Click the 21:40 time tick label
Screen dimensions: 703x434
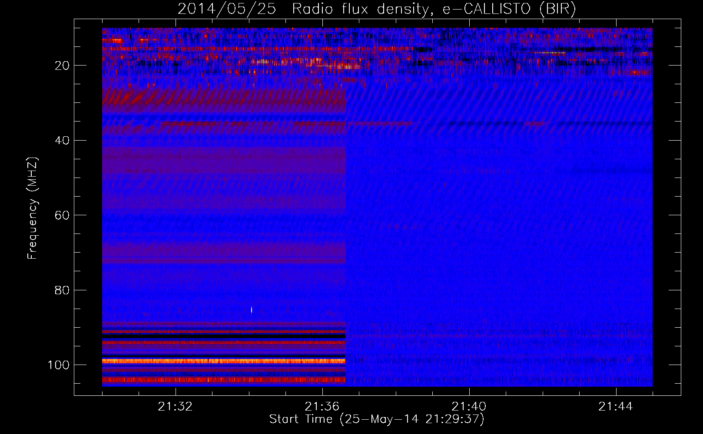click(469, 407)
